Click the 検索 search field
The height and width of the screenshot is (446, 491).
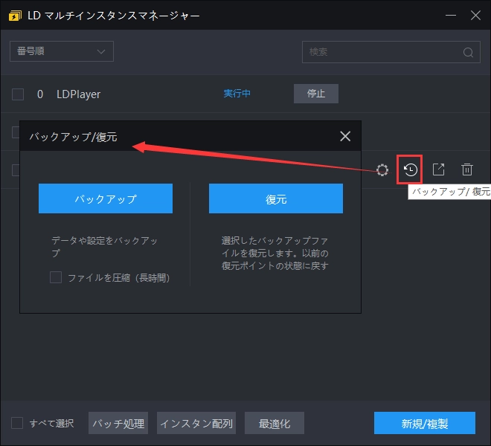pyautogui.click(x=391, y=52)
